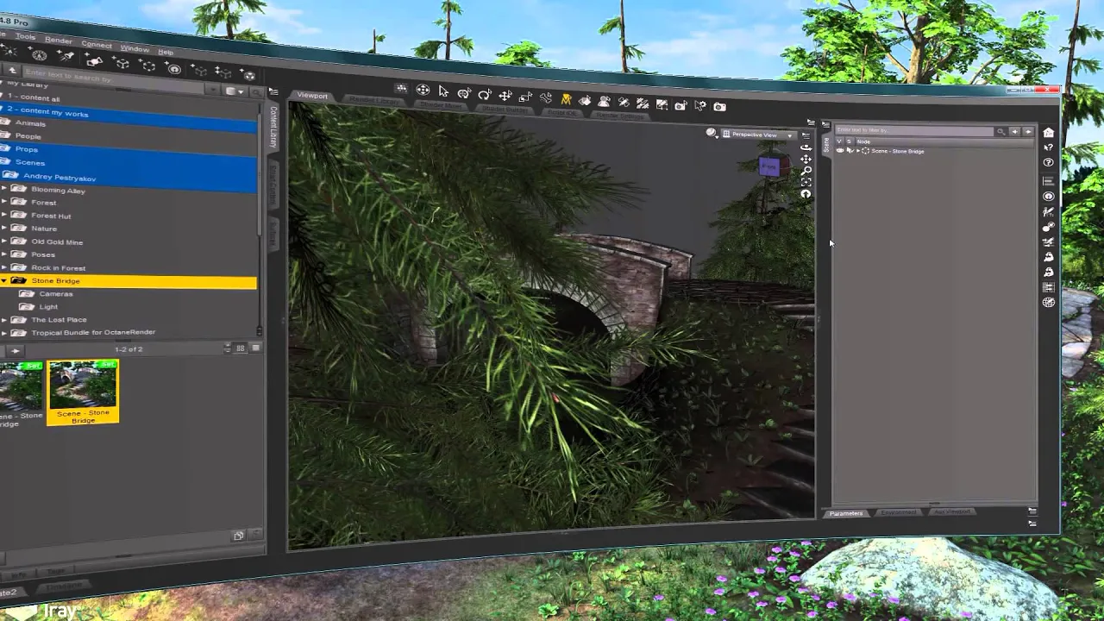
Task: Click the up-folder arrow beside content search
Action: tap(12, 70)
